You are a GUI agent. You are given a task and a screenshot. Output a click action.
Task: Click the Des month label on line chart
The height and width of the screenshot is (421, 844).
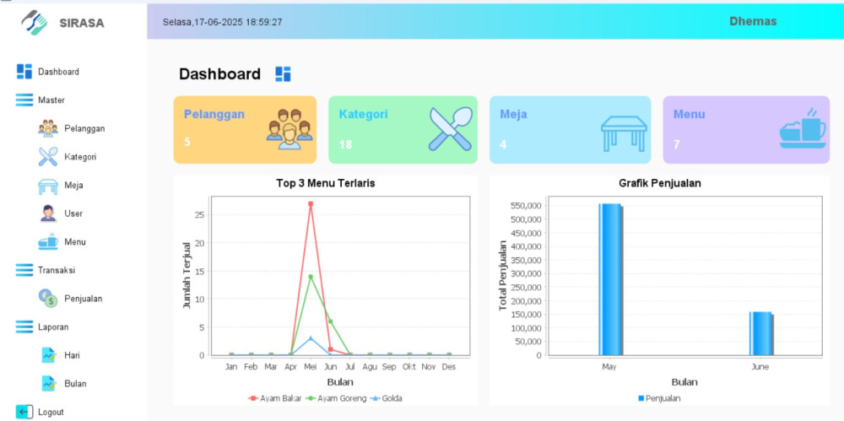tap(449, 367)
